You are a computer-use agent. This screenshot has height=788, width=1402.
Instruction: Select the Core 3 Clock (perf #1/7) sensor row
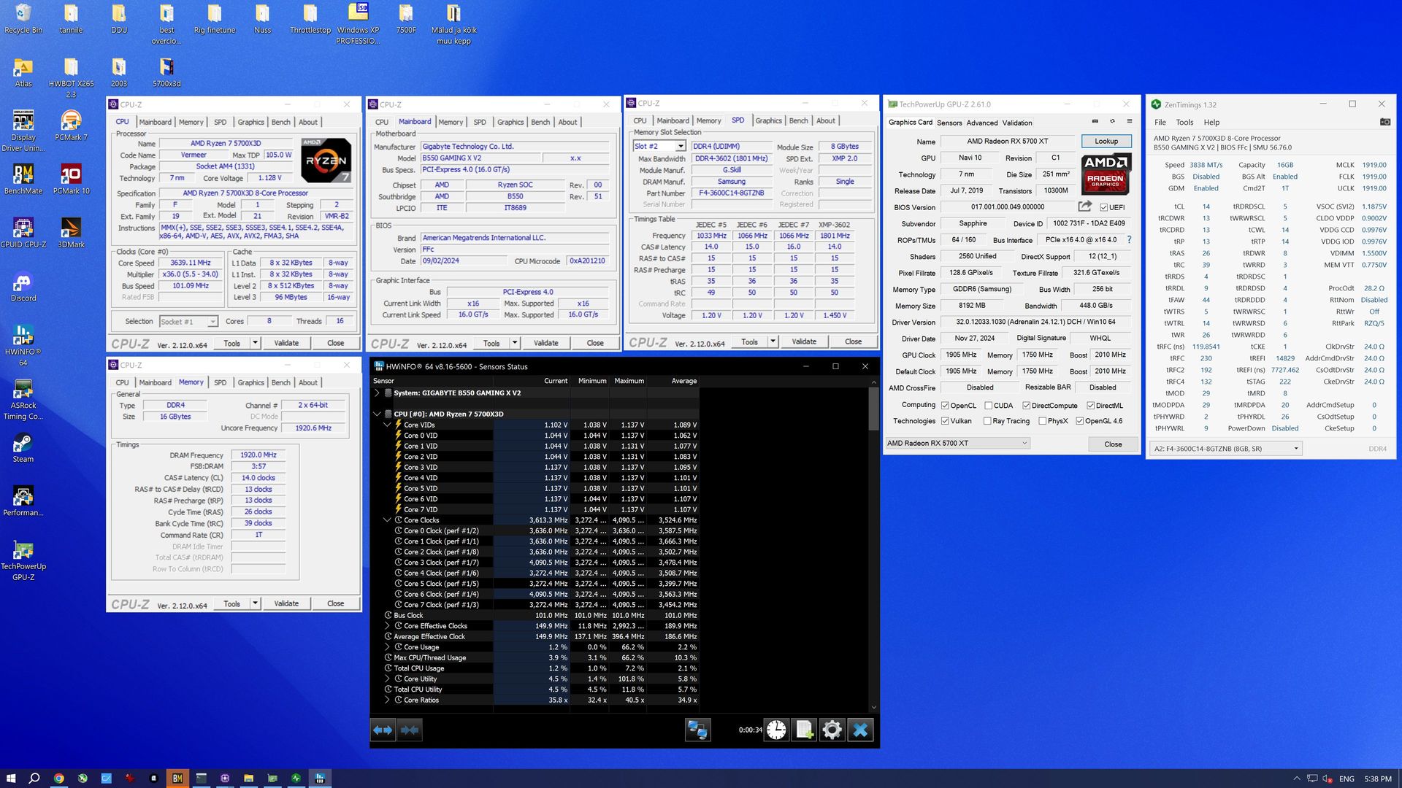[x=535, y=563]
